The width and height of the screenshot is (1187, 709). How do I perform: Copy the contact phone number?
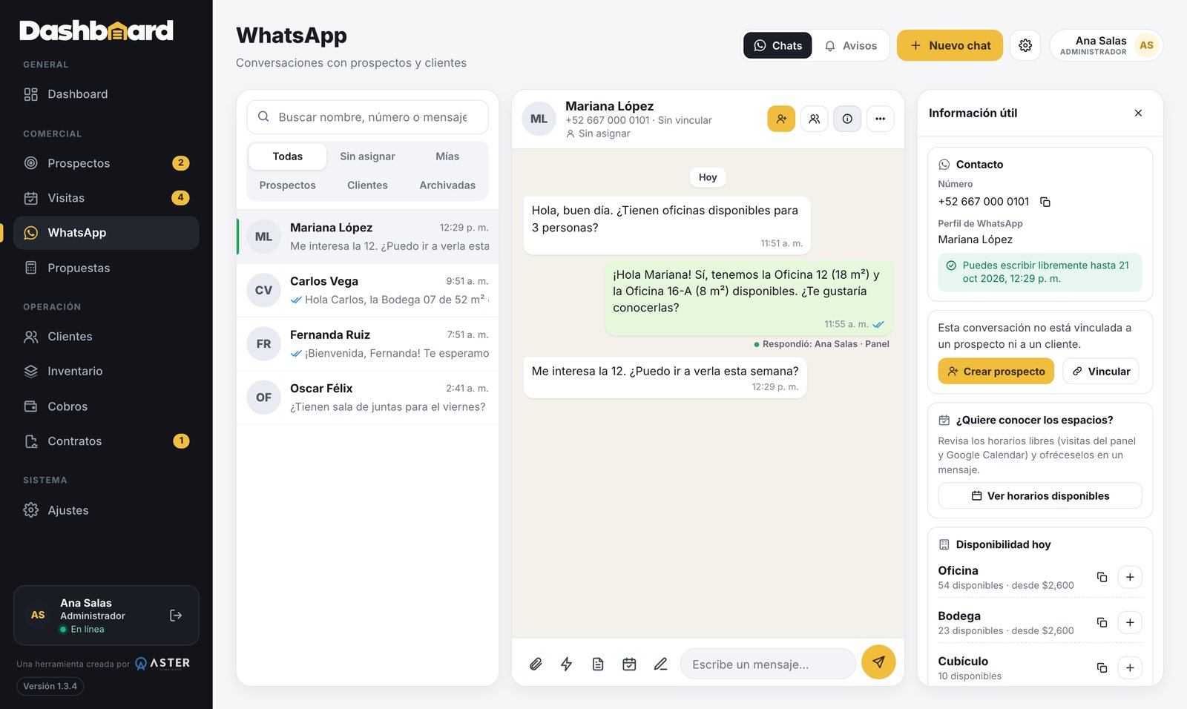click(x=1045, y=202)
